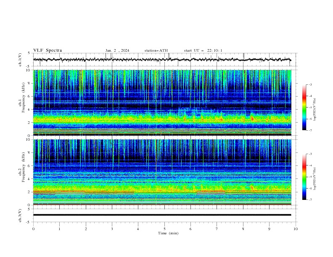Click the "-5" tick on upper colorbar

coord(310,108)
